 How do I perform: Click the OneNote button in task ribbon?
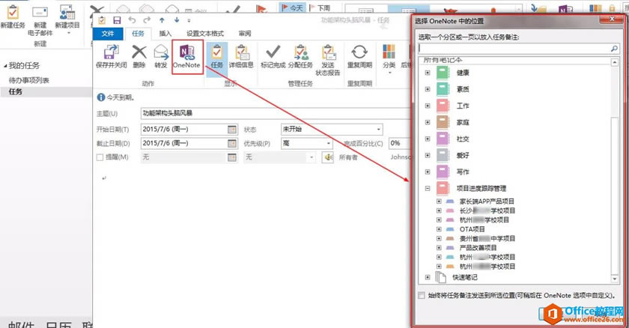tap(187, 56)
